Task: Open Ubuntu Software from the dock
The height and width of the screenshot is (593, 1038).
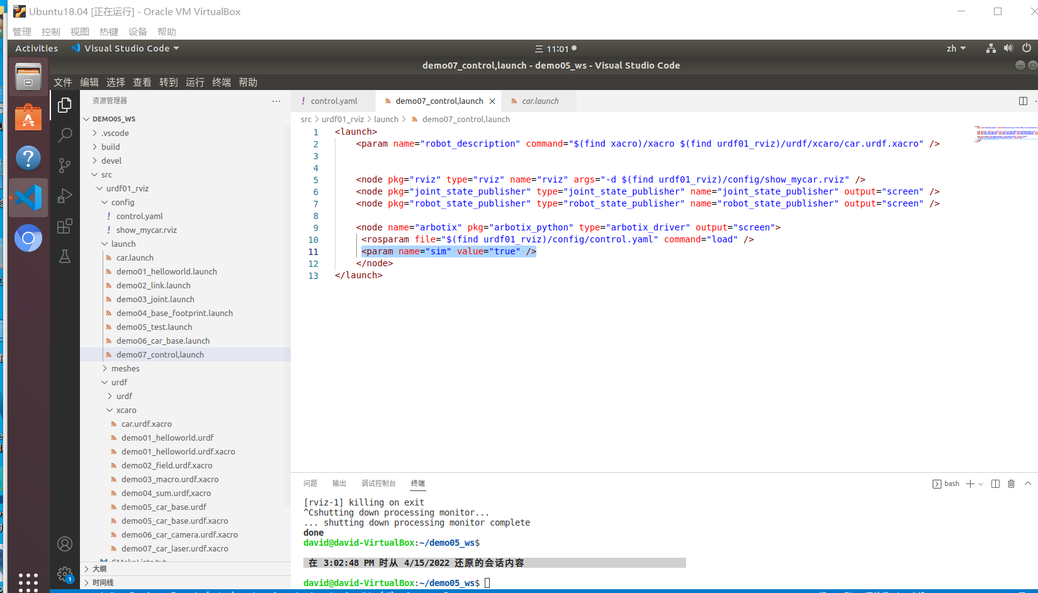Action: coord(28,116)
